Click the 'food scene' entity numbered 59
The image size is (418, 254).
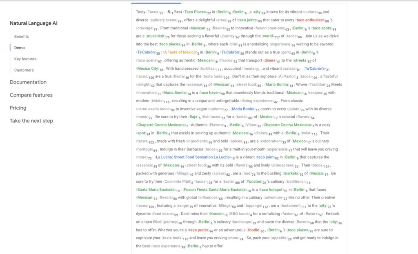[x=162, y=214]
